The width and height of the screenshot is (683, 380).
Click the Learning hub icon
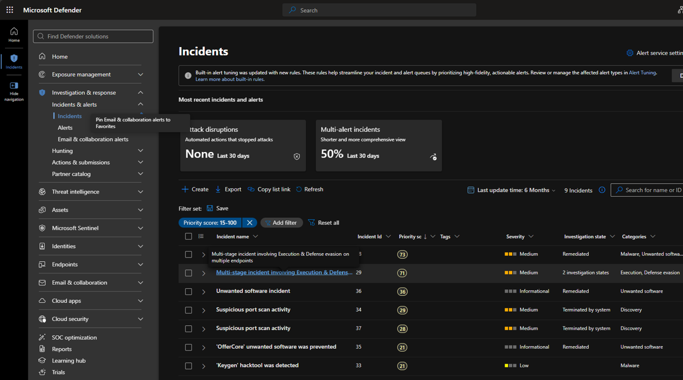click(42, 360)
